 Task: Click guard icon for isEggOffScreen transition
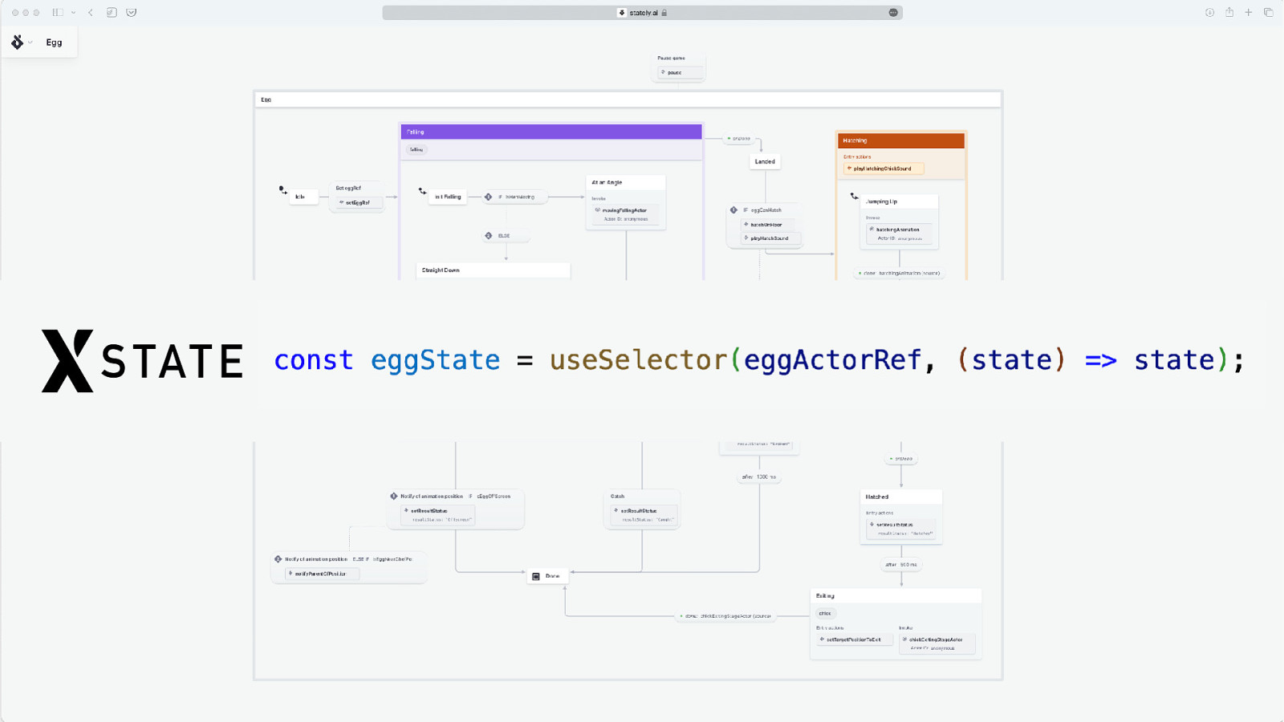394,497
